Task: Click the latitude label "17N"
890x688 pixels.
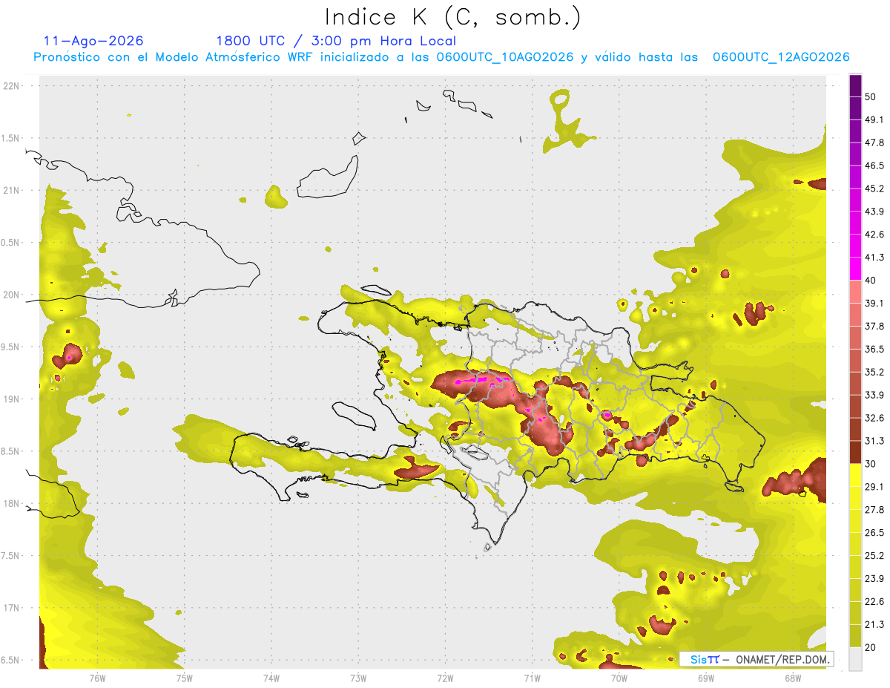Action: pos(12,608)
